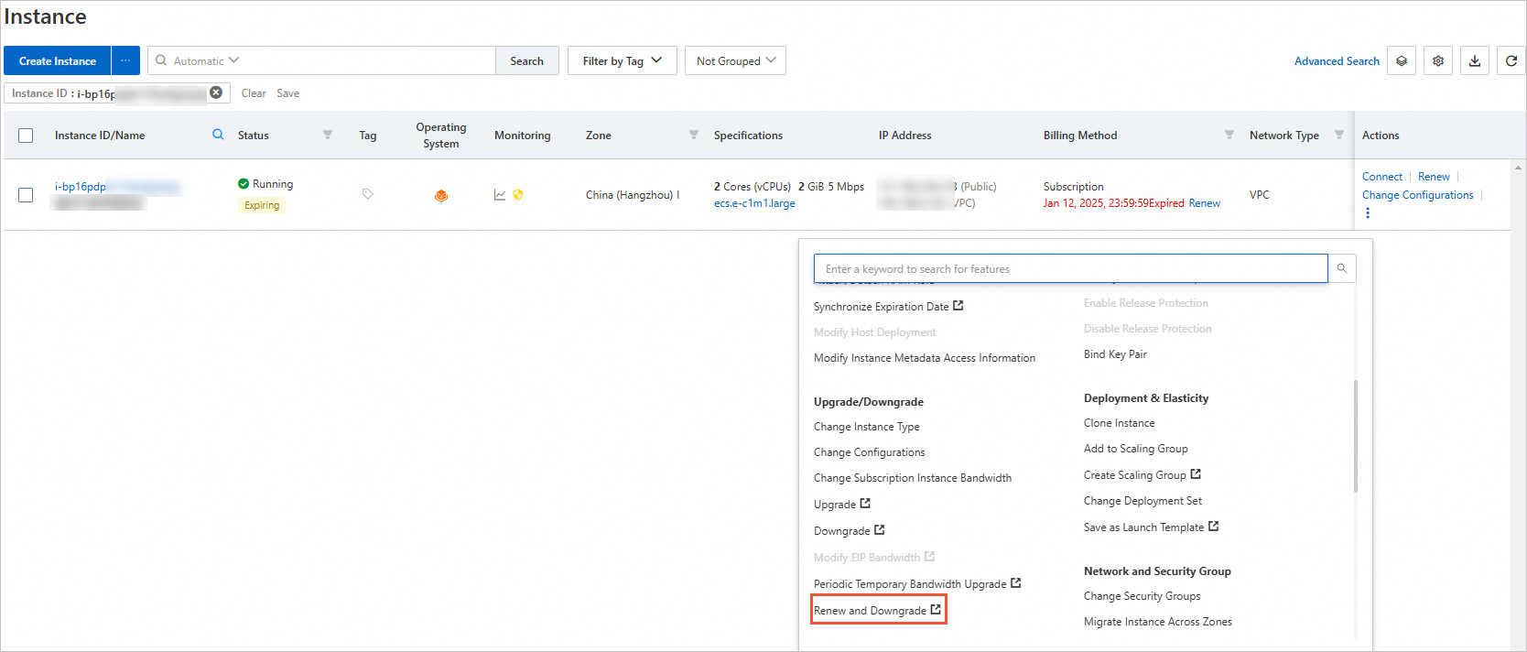The image size is (1527, 652).
Task: Check the instance row checkbox
Action: point(26,195)
